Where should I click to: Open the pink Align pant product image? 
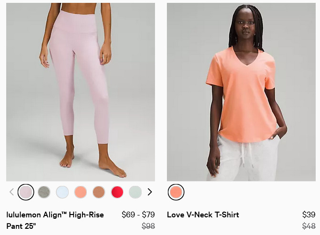(81, 92)
